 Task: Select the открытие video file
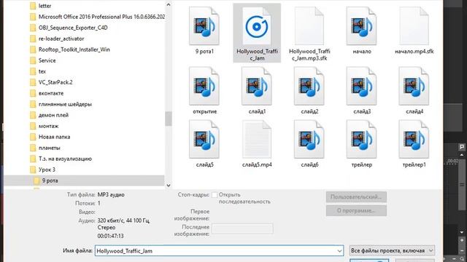tap(204, 90)
